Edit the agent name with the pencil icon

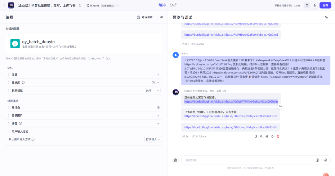80,6
